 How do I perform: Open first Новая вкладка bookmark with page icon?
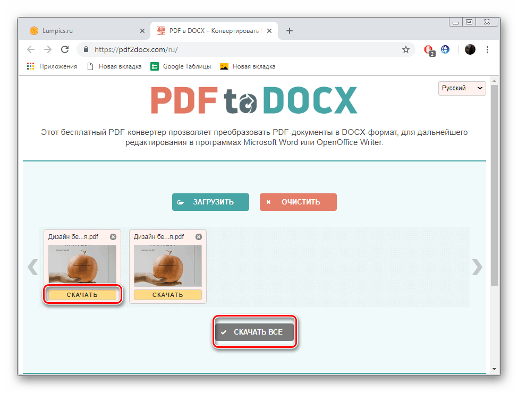[x=114, y=66]
